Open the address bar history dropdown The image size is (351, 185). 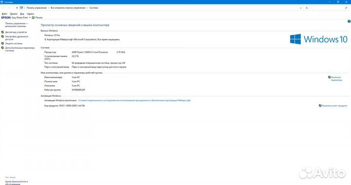pos(301,8)
